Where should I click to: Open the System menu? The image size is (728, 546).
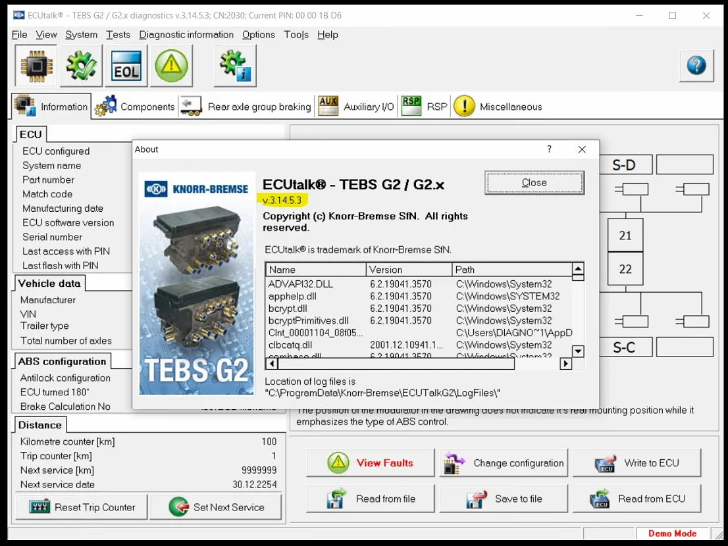[81, 35]
